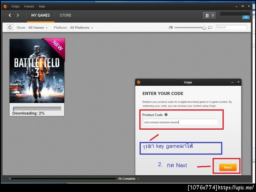The image size is (256, 192).
Task: Focus the Product Code input field
Action: pos(180,122)
